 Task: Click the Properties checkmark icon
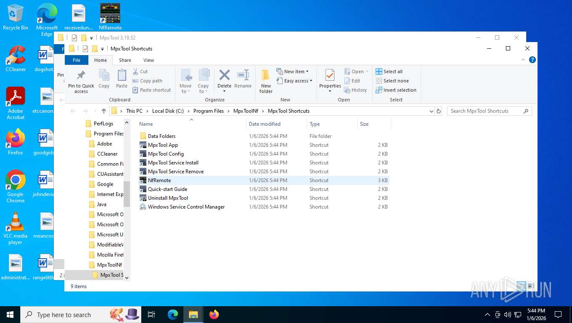[330, 76]
